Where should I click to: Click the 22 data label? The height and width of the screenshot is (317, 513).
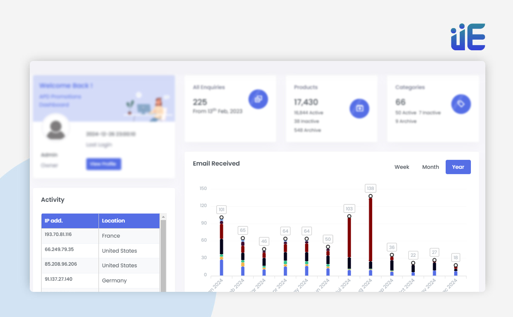[413, 255]
